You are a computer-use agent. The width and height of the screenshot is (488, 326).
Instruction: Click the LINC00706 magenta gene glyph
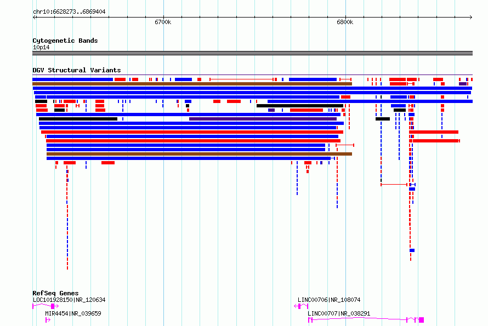pyautogui.click(x=301, y=306)
